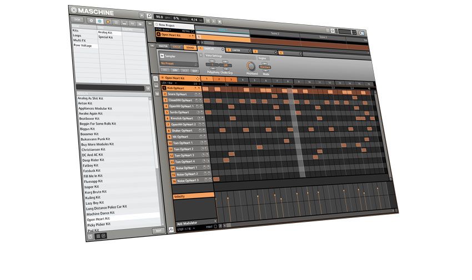472x280 pixels.
Task: Click the browser search text field
Action: point(111,88)
